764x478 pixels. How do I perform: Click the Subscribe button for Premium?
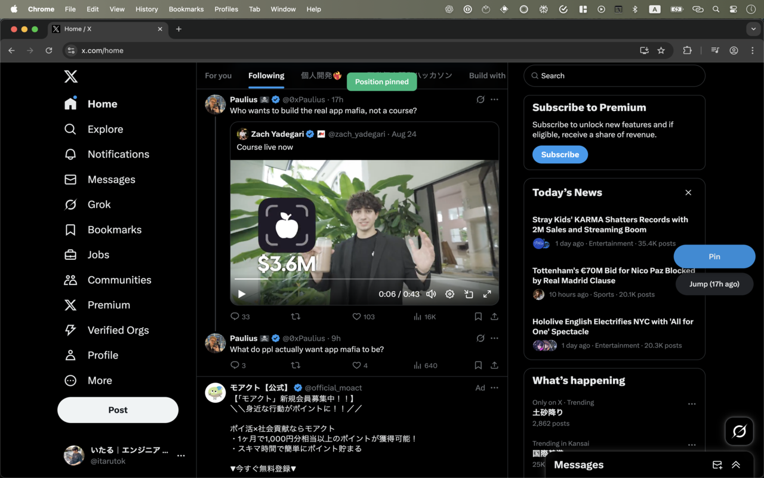point(560,154)
